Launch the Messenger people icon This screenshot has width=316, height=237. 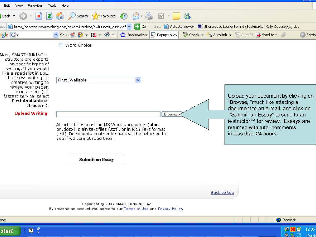tap(187, 16)
